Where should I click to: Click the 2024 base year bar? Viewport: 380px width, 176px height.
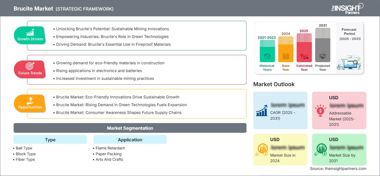tap(286, 49)
